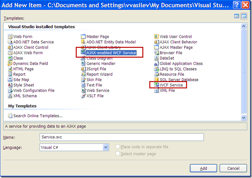Pick the HTML Page icon
The height and width of the screenshot is (178, 252).
pyautogui.click(x=10, y=69)
